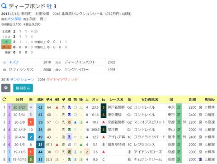Screen dimensions: 217x164
Task: Click grandsire ディープインパクト
Action: pyautogui.click(x=80, y=62)
